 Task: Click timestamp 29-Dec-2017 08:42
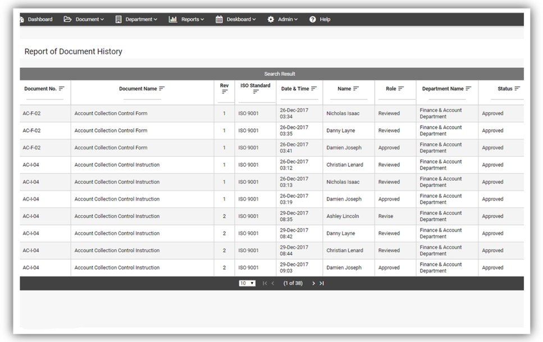[294, 234]
